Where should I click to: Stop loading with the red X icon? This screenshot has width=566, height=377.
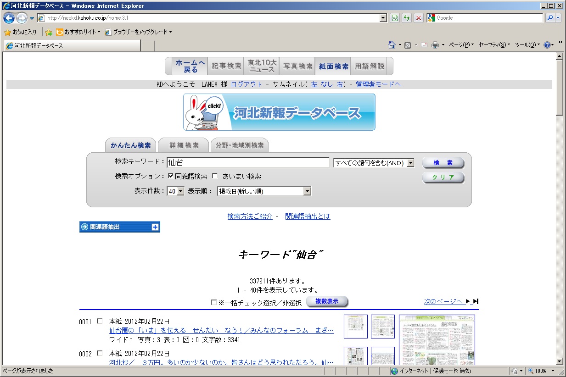(x=419, y=18)
